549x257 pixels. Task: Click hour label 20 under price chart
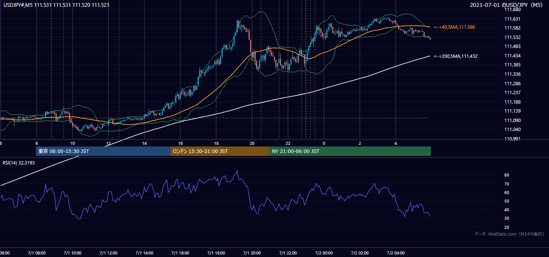252,143
